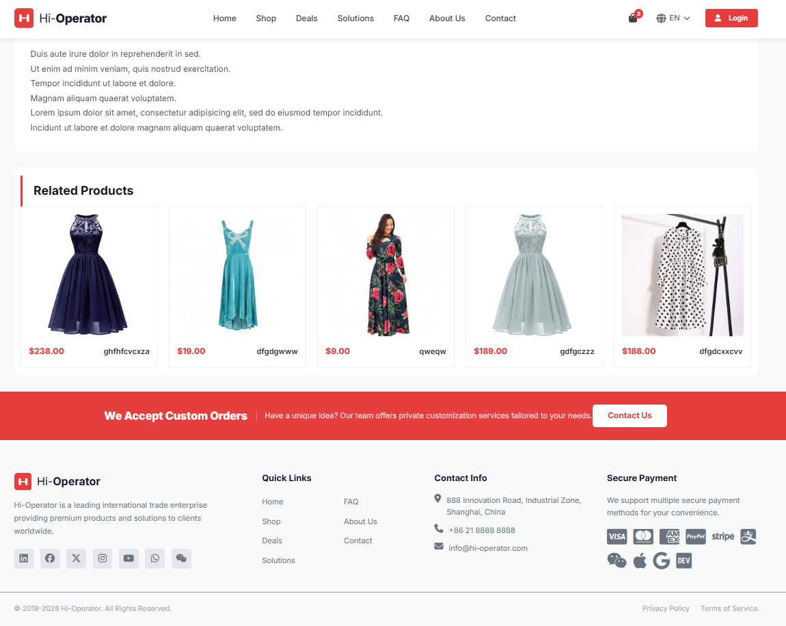Click the YouTube social icon

[128, 558]
